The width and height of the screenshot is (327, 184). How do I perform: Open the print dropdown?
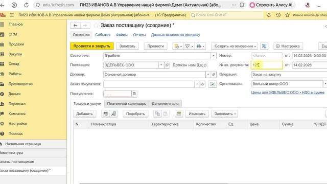point(200,46)
